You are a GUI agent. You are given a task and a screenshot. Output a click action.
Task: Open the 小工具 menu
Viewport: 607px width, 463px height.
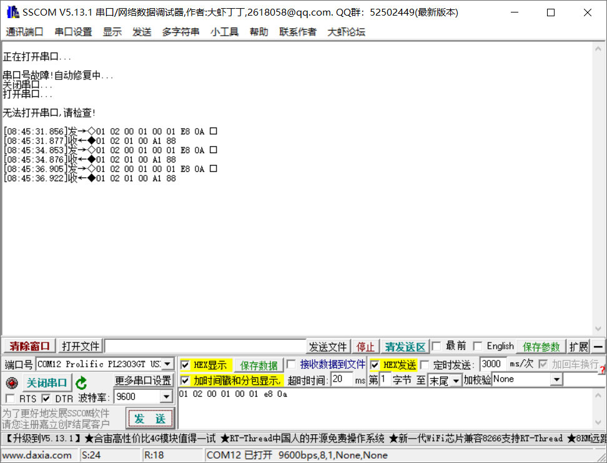225,32
